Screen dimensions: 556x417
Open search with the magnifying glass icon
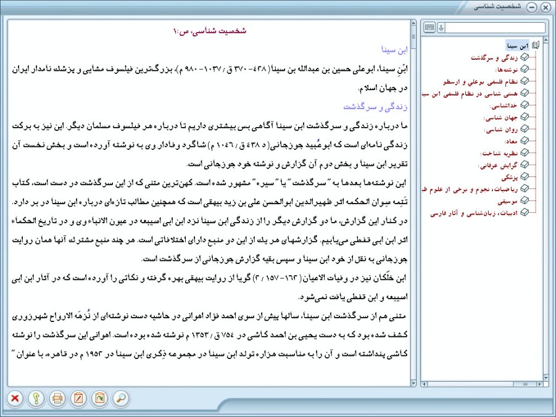tap(121, 398)
